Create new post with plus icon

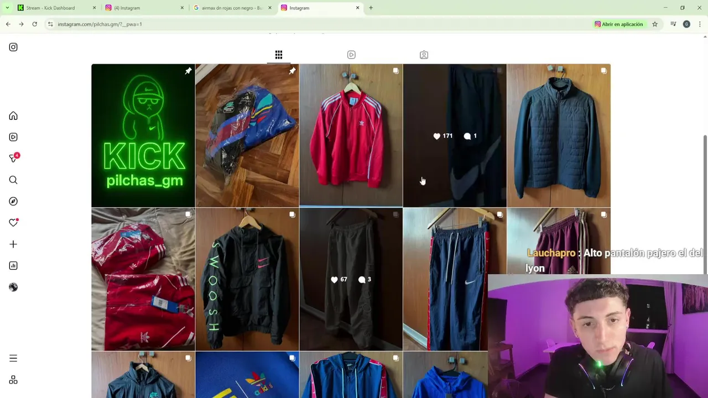point(13,244)
